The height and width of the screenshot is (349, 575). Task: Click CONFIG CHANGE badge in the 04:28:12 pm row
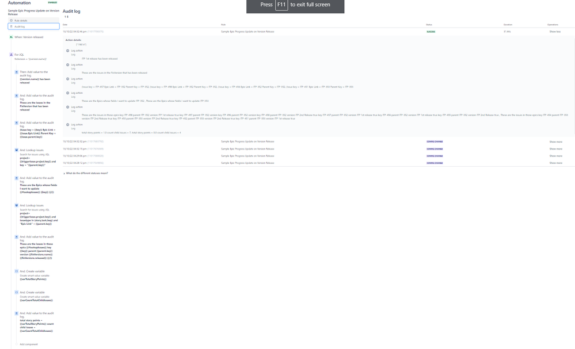pyautogui.click(x=435, y=163)
